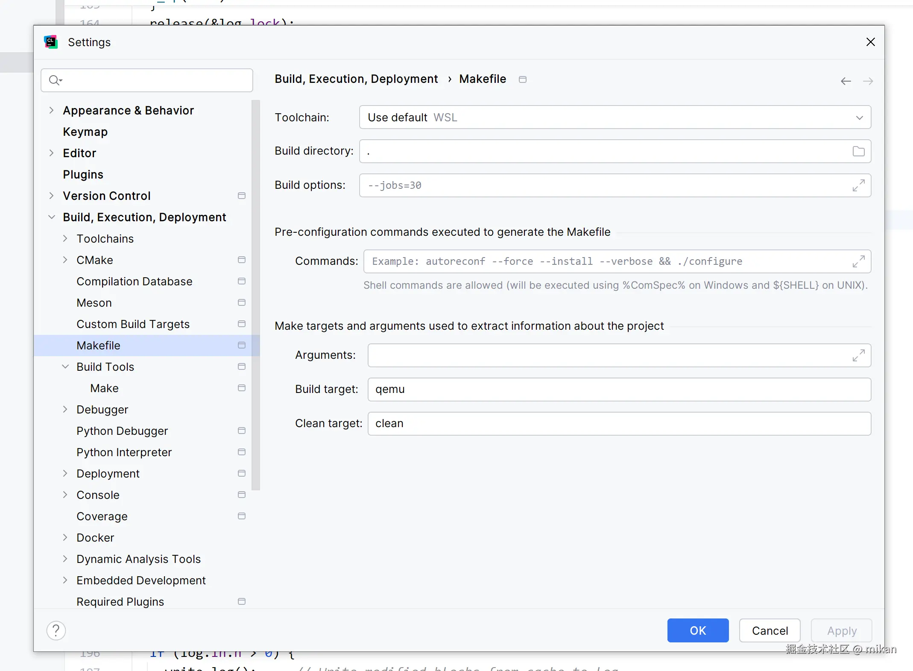Open the Python Interpreter settings page

124,452
